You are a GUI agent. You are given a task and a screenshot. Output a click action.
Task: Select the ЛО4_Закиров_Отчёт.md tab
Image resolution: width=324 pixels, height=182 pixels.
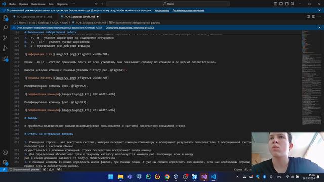point(79,17)
